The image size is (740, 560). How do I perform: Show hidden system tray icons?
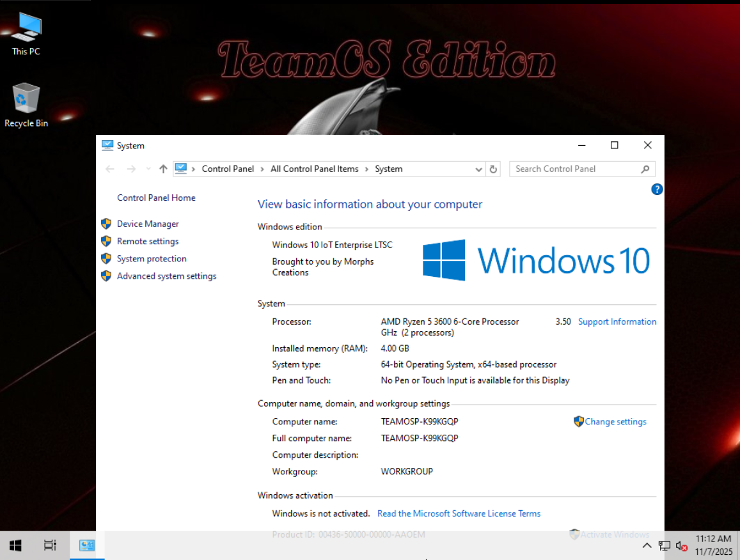click(x=647, y=546)
